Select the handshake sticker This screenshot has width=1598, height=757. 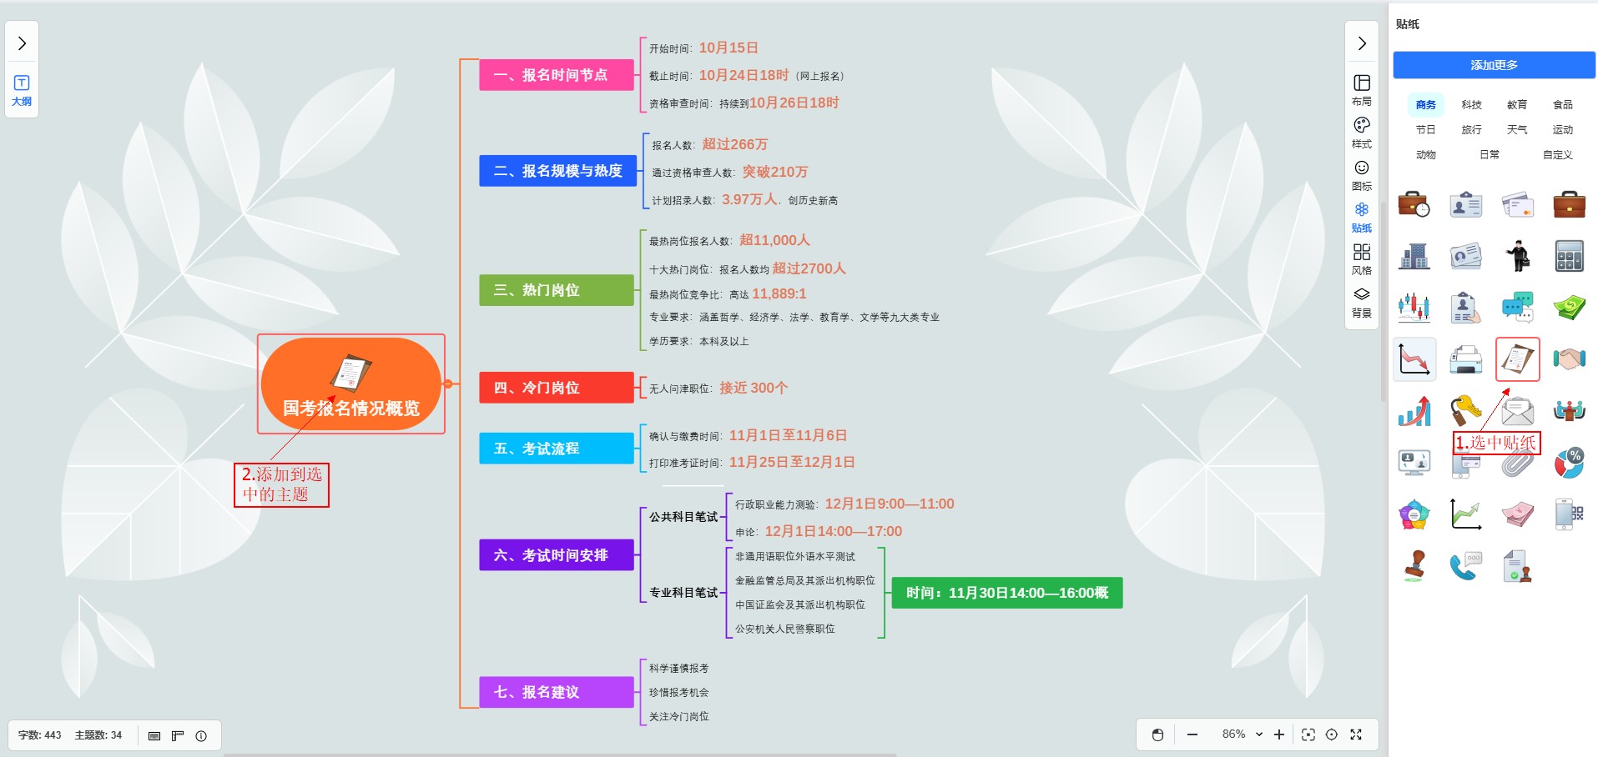[x=1569, y=359]
